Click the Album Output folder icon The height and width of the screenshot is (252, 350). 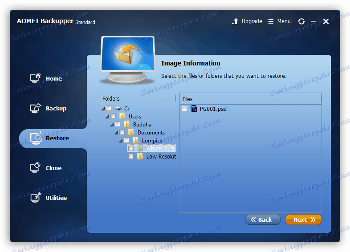[x=140, y=148]
